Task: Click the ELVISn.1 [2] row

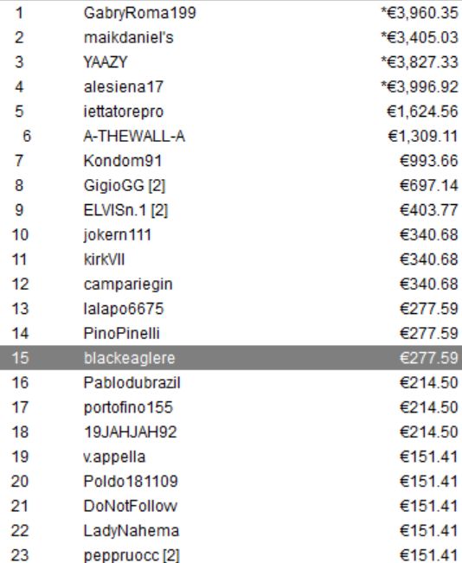Action: tap(231, 210)
